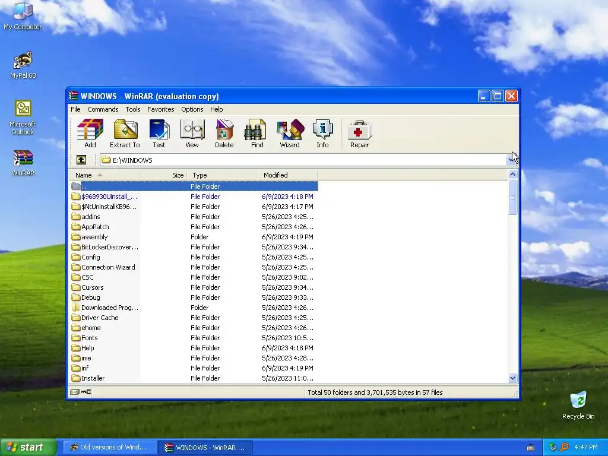Image resolution: width=608 pixels, height=456 pixels.
Task: Click the scroll up arrow of file list
Action: (x=512, y=175)
